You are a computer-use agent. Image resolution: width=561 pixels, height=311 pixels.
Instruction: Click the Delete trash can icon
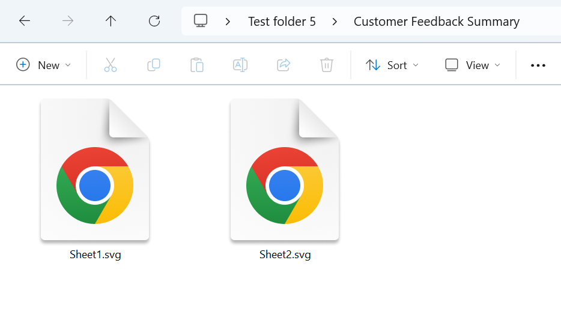327,65
